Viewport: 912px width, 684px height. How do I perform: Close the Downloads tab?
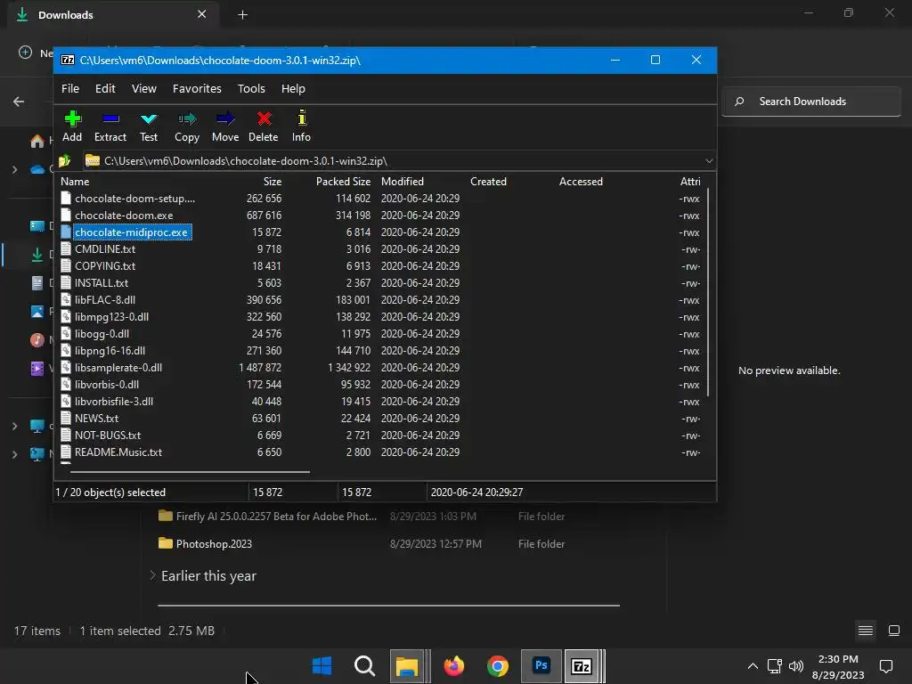pos(202,14)
